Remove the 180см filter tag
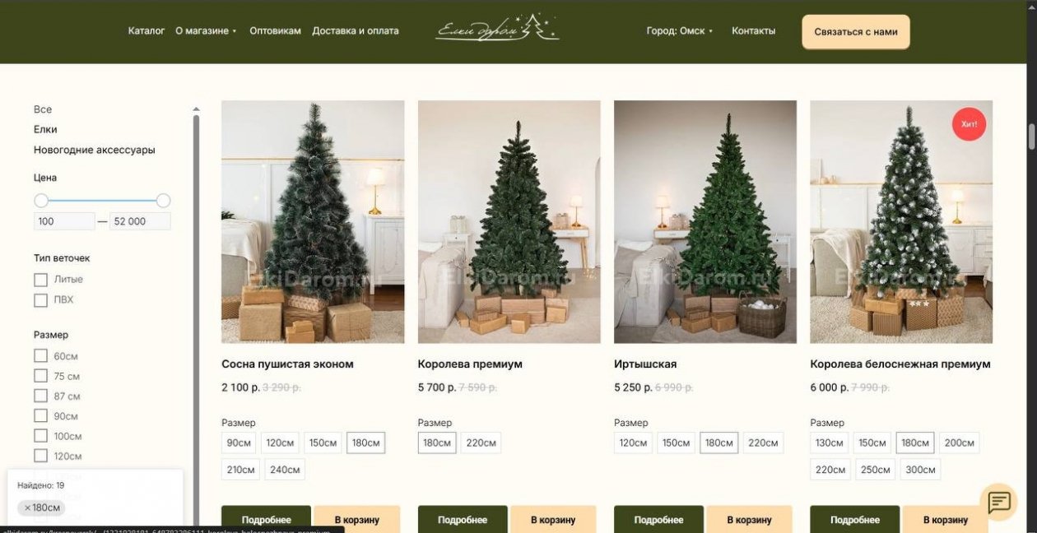 pos(42,508)
